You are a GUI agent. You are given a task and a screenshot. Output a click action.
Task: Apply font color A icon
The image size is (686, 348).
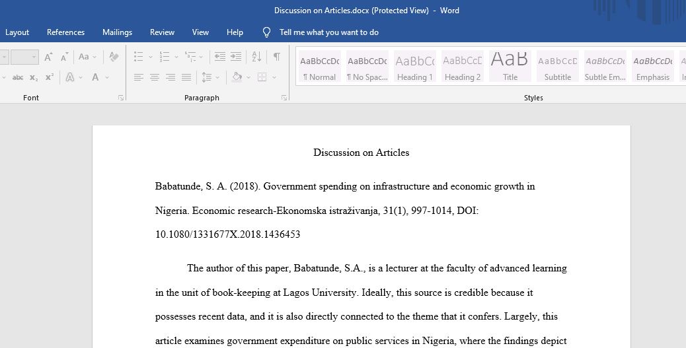[95, 77]
